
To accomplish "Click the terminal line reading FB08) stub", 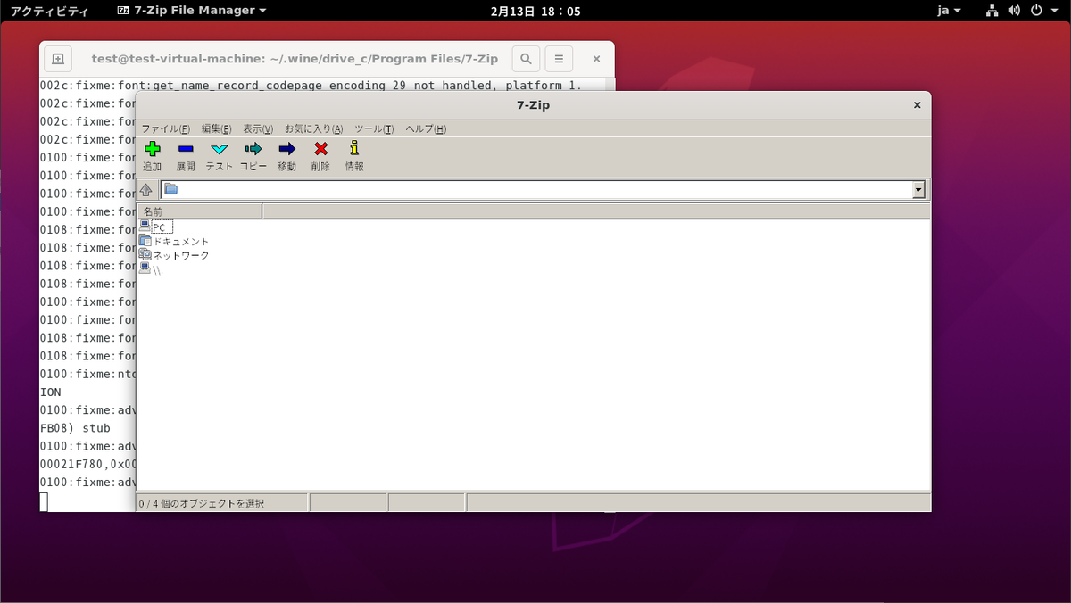I will (x=75, y=428).
